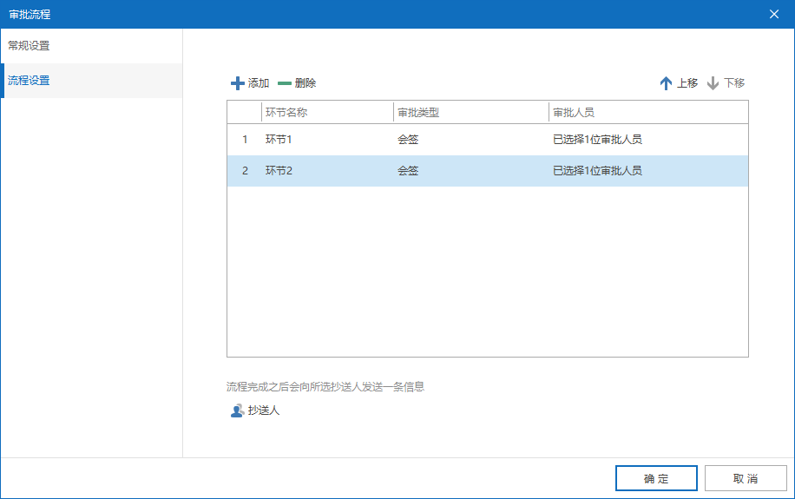Viewport: 795px width, 499px height.
Task: Select the 环节2 row name
Action: point(279,171)
